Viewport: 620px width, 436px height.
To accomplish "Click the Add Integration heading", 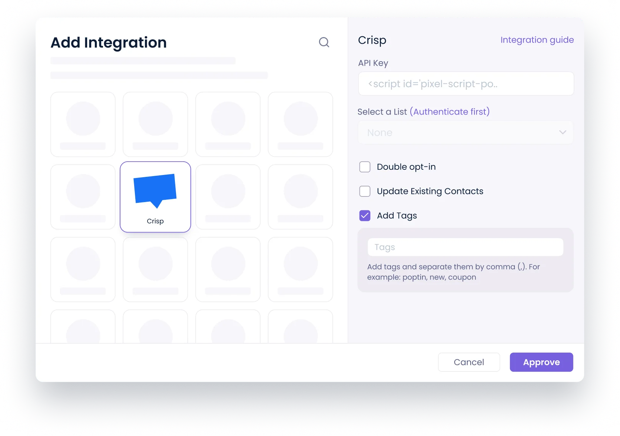I will [109, 43].
